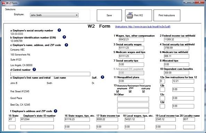Click the empty second-row Locality name field
Image resolution: width=206 pixels, height=133 pixels.
point(189,127)
